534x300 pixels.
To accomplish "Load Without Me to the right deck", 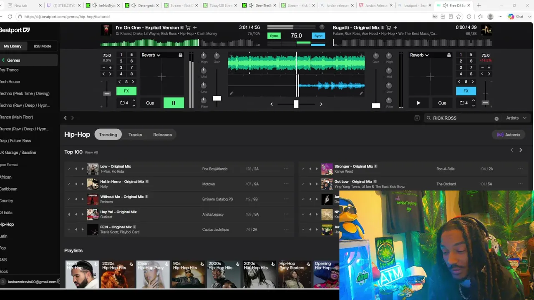I will pyautogui.click(x=83, y=199).
